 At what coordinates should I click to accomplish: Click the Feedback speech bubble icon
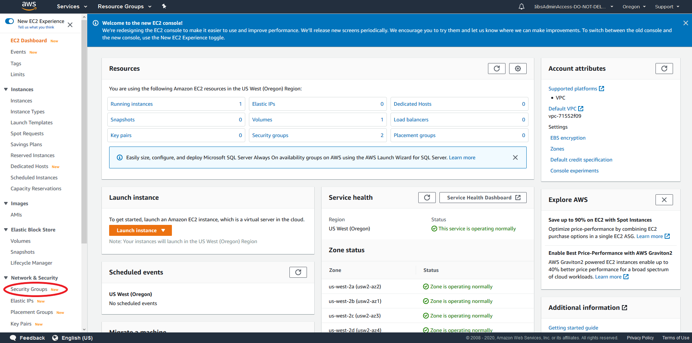(x=13, y=338)
